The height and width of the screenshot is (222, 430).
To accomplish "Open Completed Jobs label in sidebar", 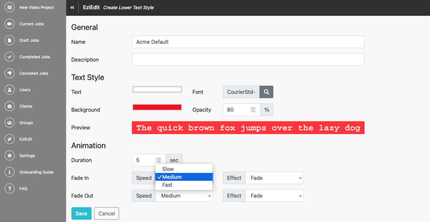I will [35, 57].
